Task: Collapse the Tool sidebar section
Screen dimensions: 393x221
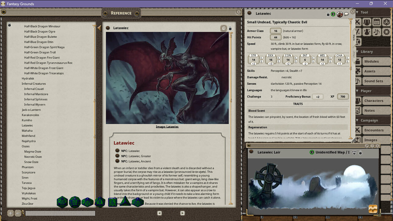Action: [x=357, y=13]
